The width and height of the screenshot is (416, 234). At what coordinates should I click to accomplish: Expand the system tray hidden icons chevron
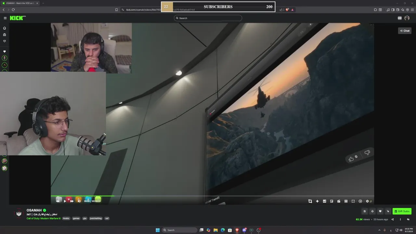point(379,230)
